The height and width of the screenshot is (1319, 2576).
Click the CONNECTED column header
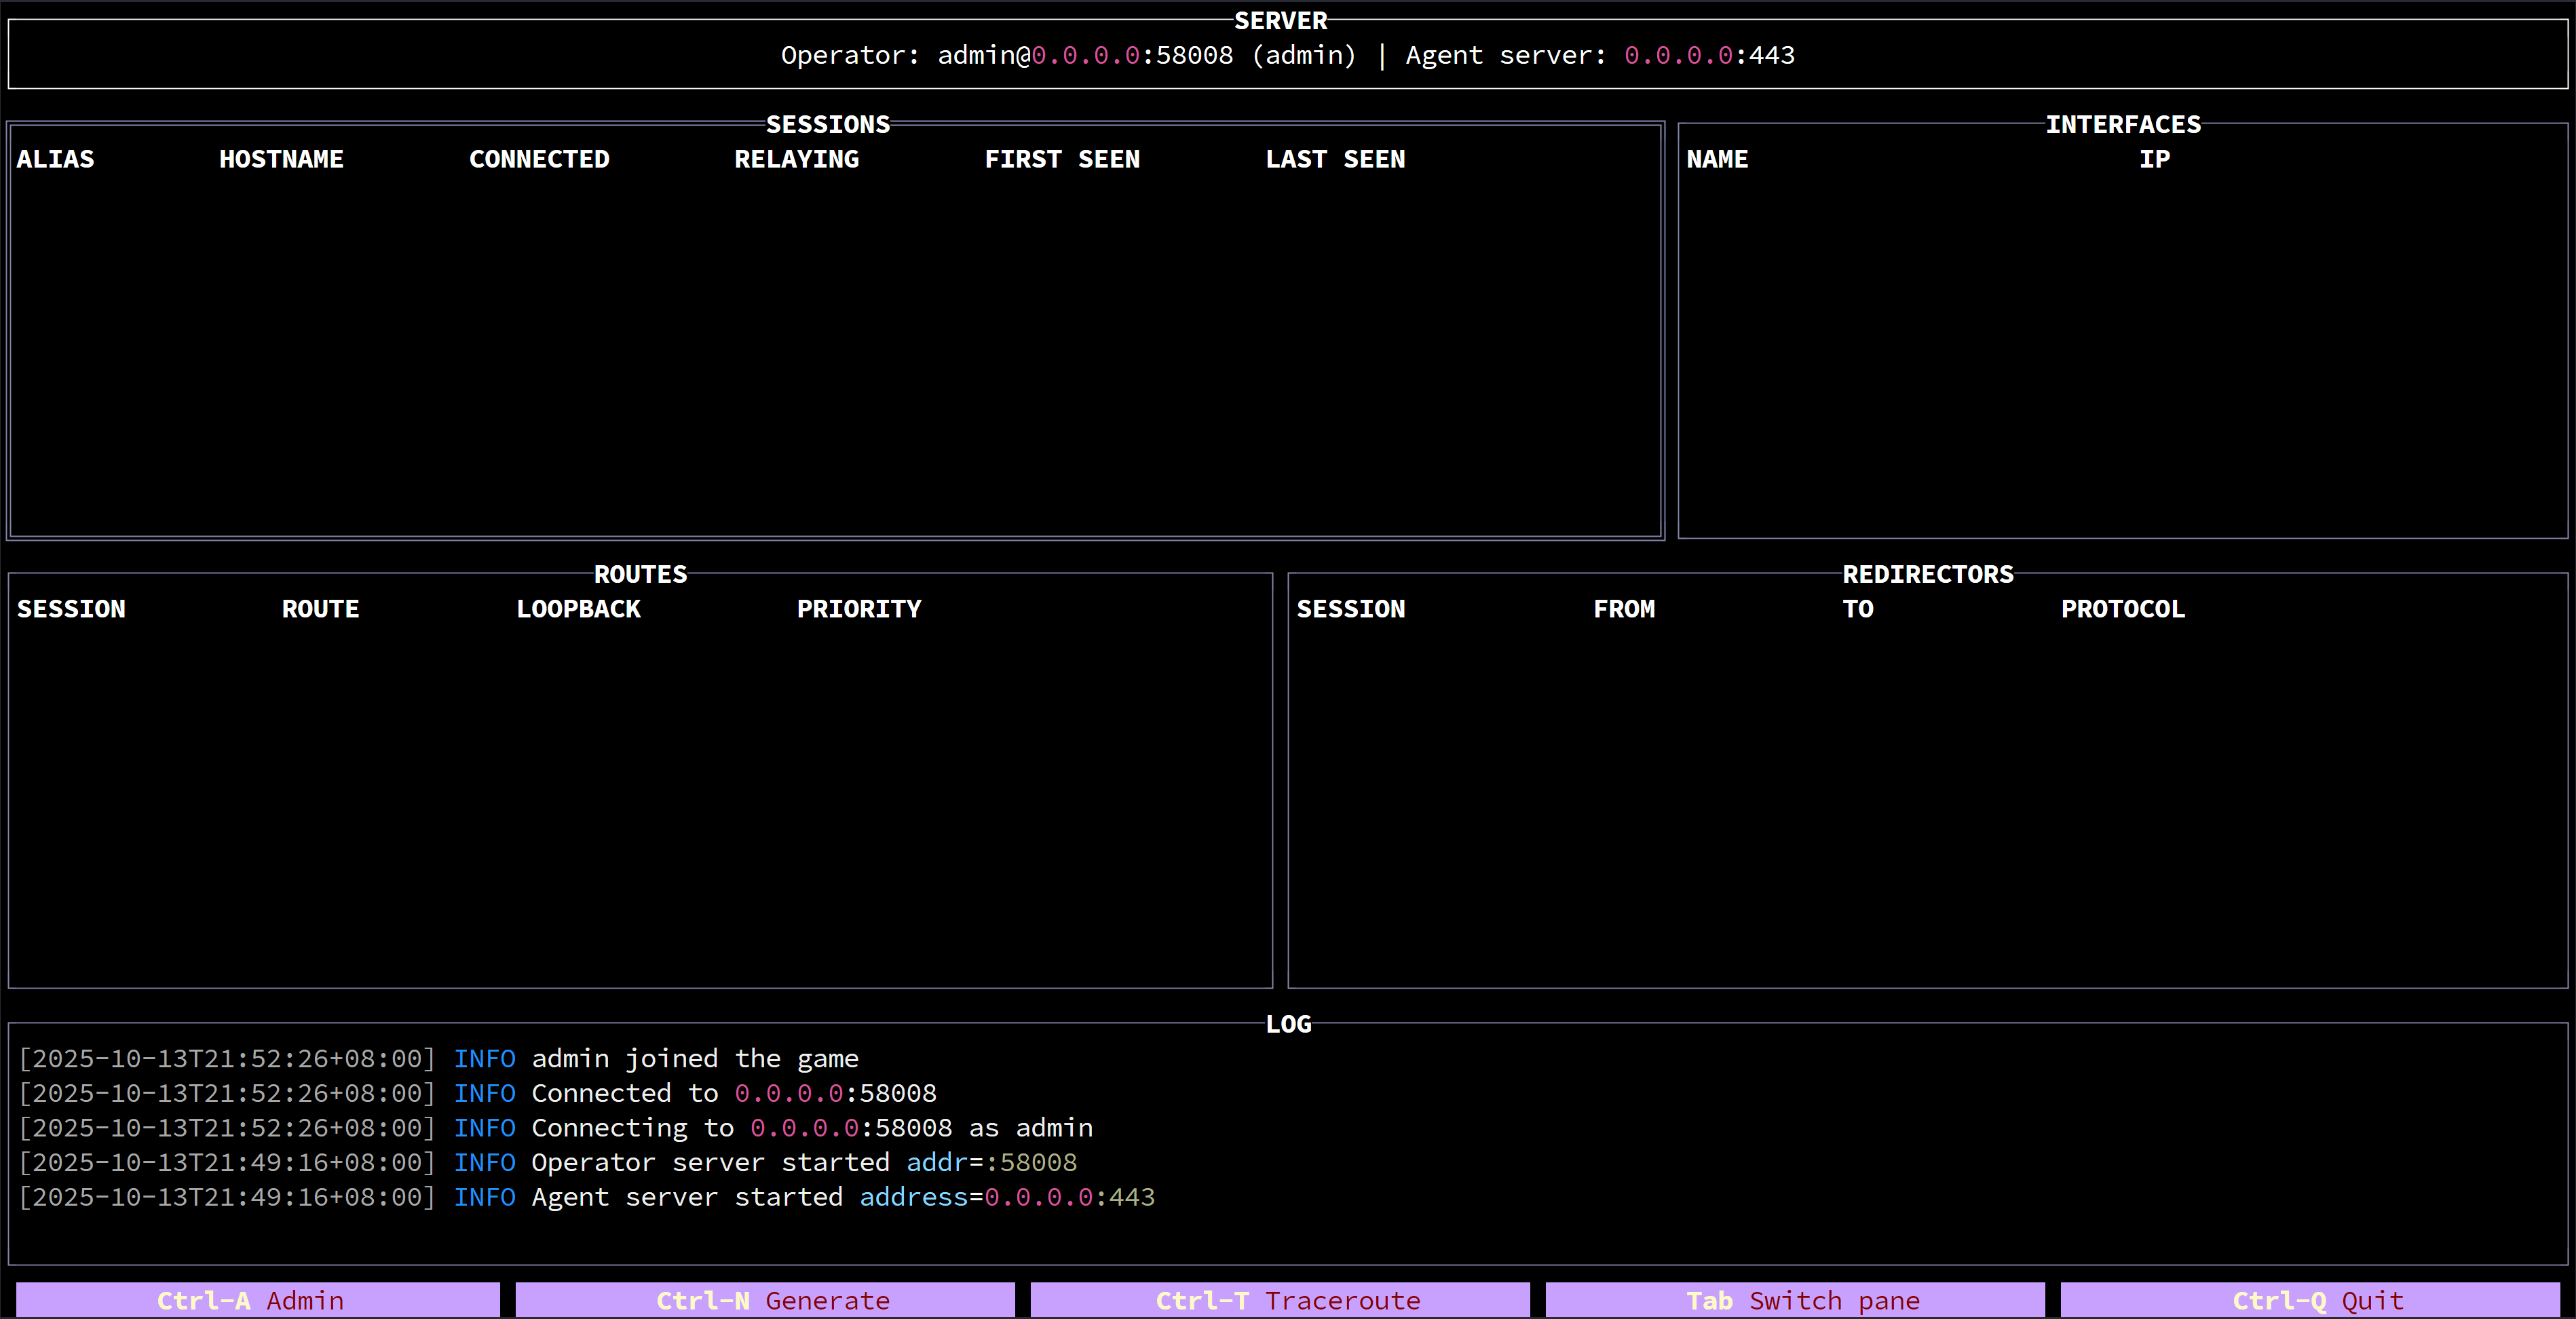pos(539,159)
